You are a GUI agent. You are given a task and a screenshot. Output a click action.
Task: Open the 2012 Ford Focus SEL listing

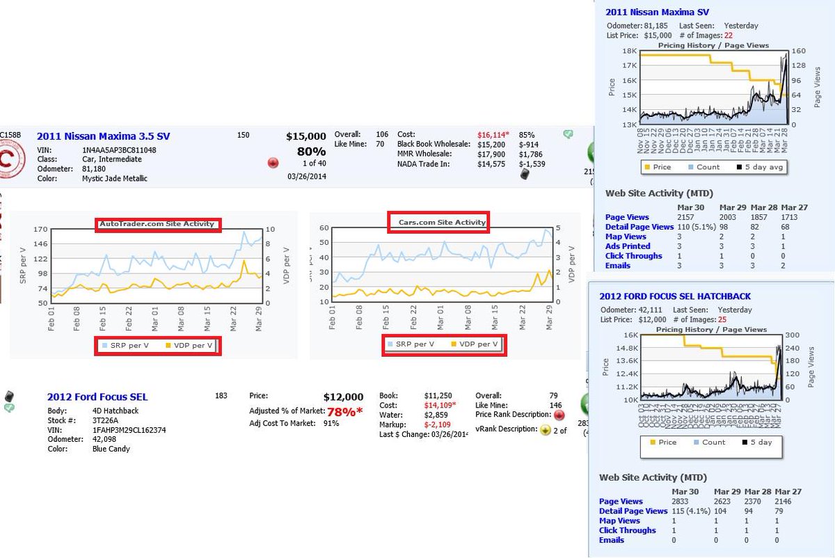click(x=97, y=397)
